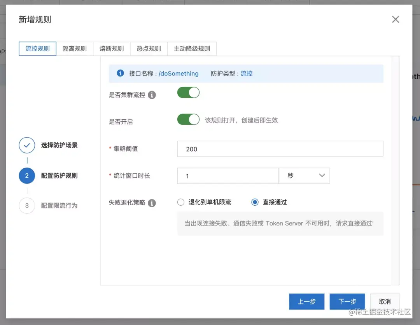The height and width of the screenshot is (325, 420).
Task: Click the 下一步 button
Action: (x=347, y=302)
